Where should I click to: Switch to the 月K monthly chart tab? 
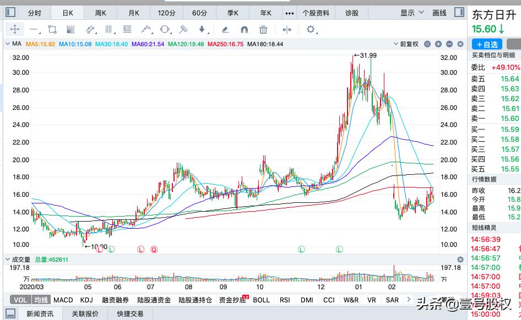tap(133, 12)
